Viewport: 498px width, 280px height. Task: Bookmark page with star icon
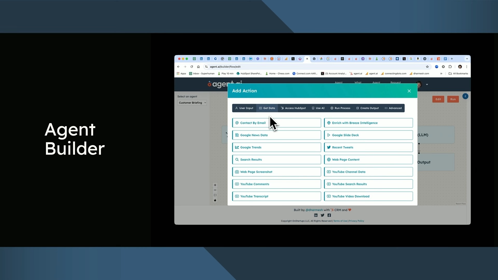tap(427, 67)
